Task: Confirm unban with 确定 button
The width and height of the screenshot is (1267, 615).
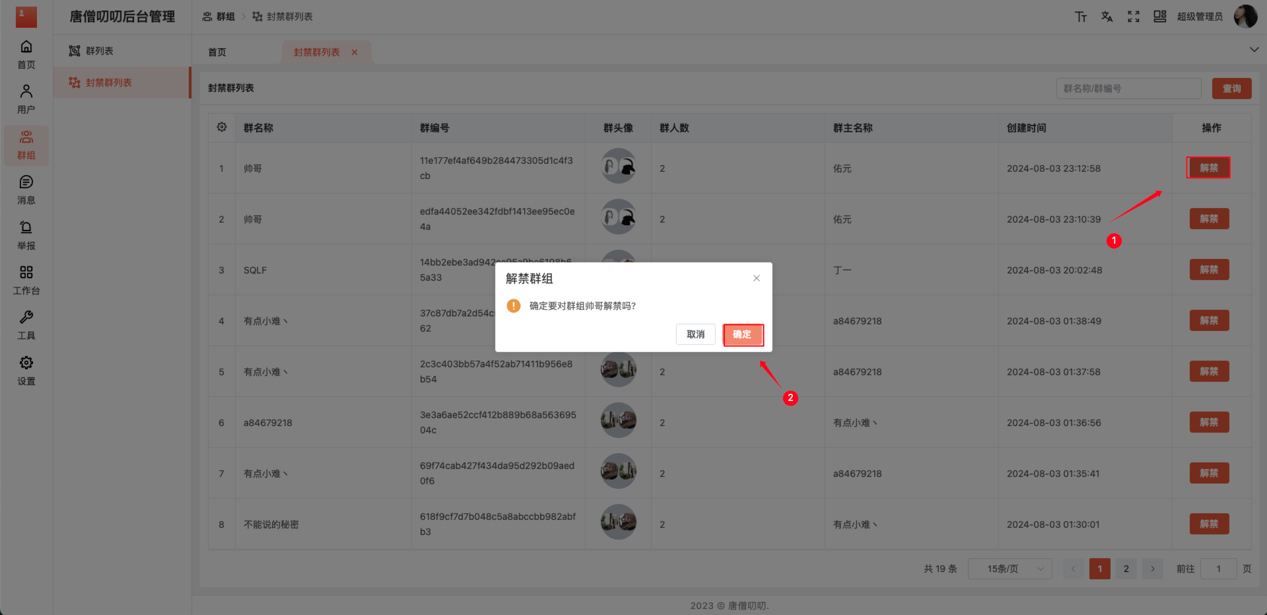Action: (x=743, y=334)
